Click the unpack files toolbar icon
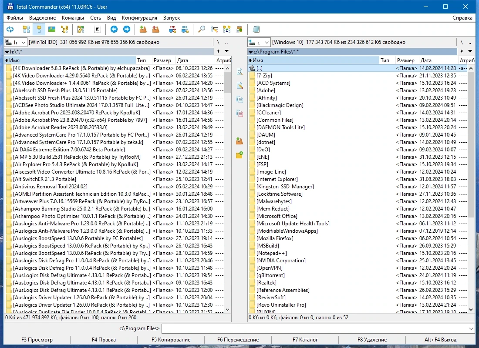479x348 pixels. point(156,29)
